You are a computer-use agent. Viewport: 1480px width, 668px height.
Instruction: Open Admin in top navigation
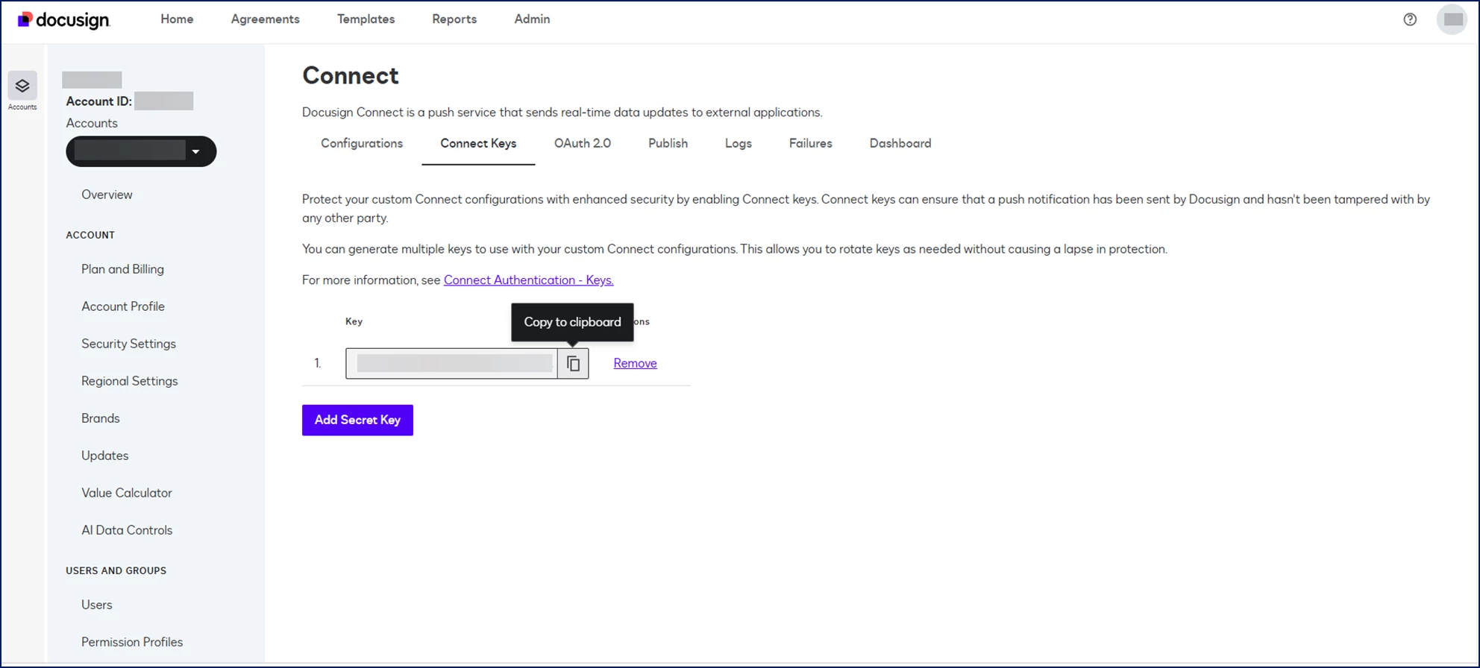click(532, 19)
